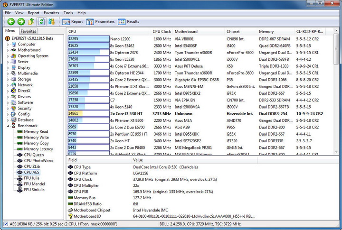
Task: Select the DirectX tree item
Action: (x=24, y=91)
